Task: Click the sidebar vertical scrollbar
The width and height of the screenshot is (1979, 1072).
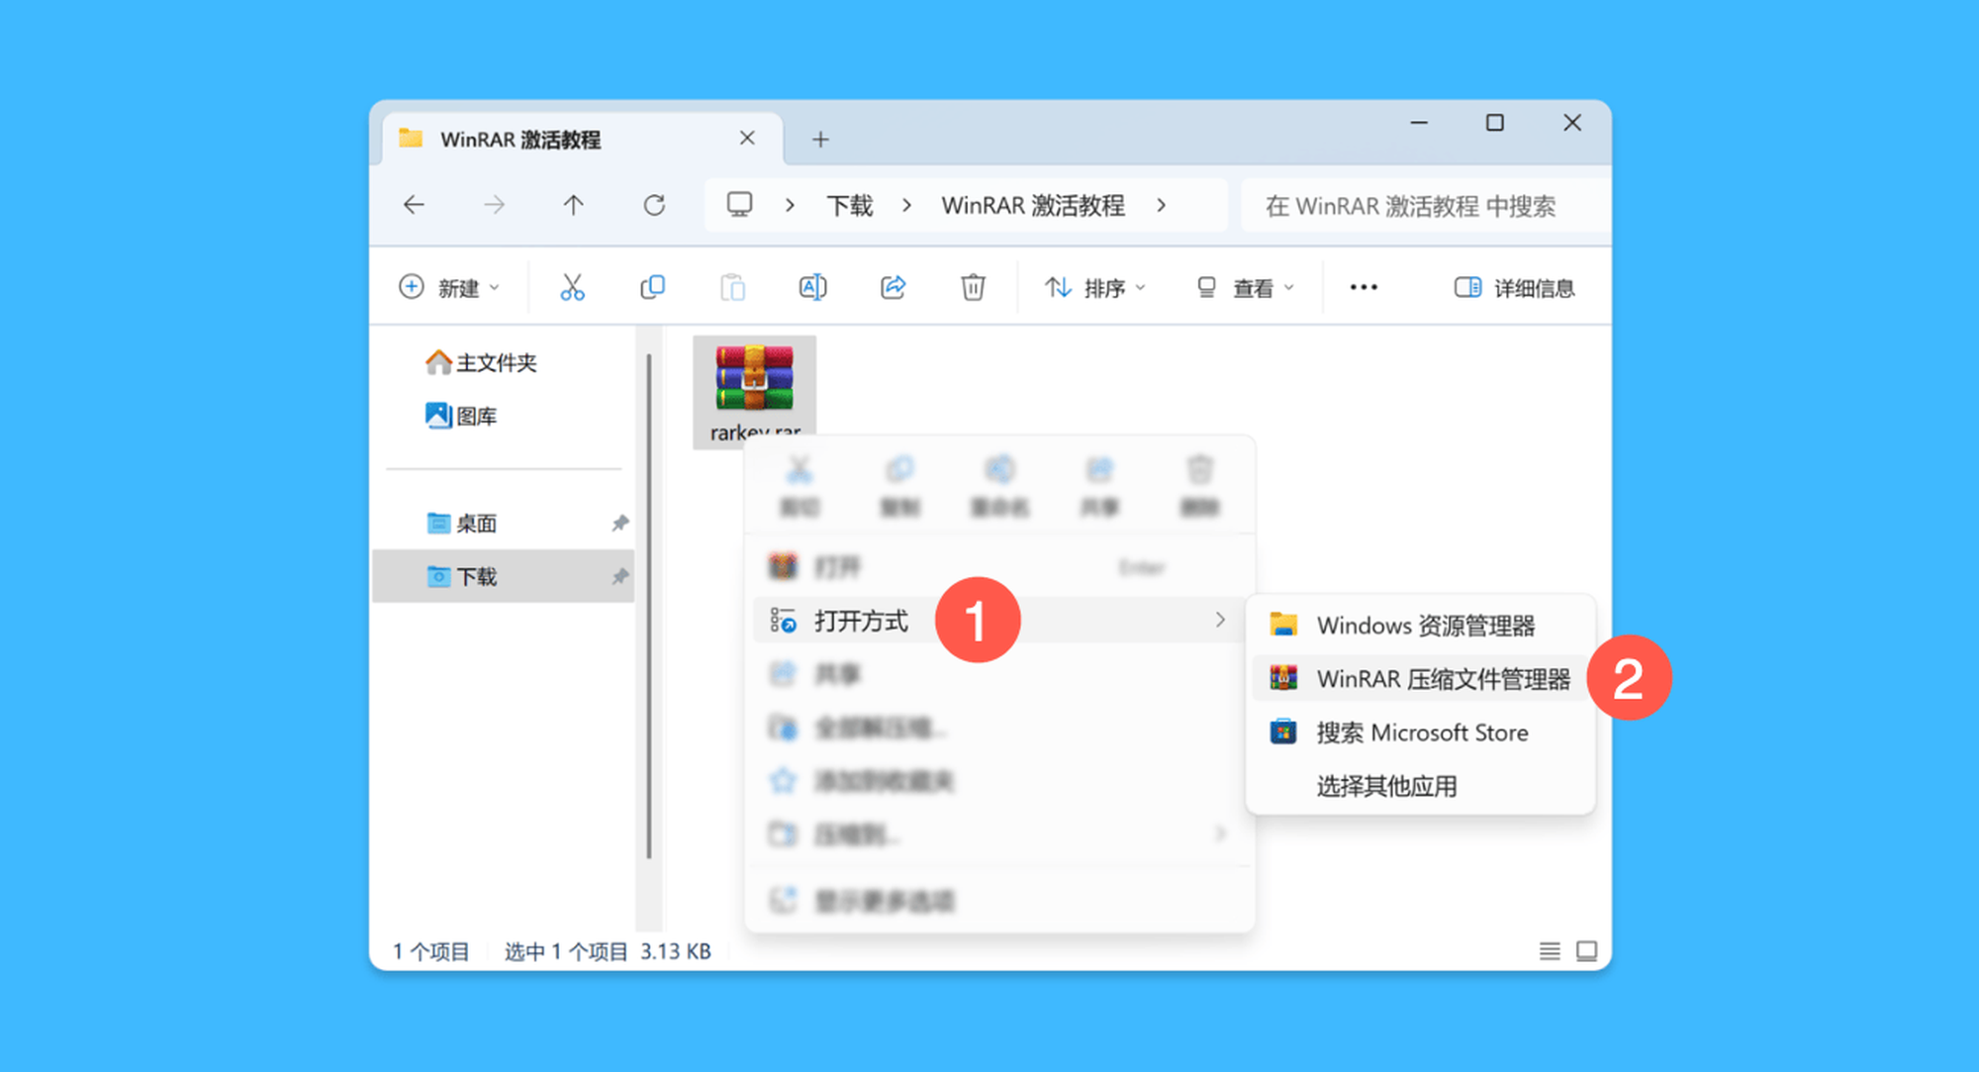Action: [x=649, y=606]
